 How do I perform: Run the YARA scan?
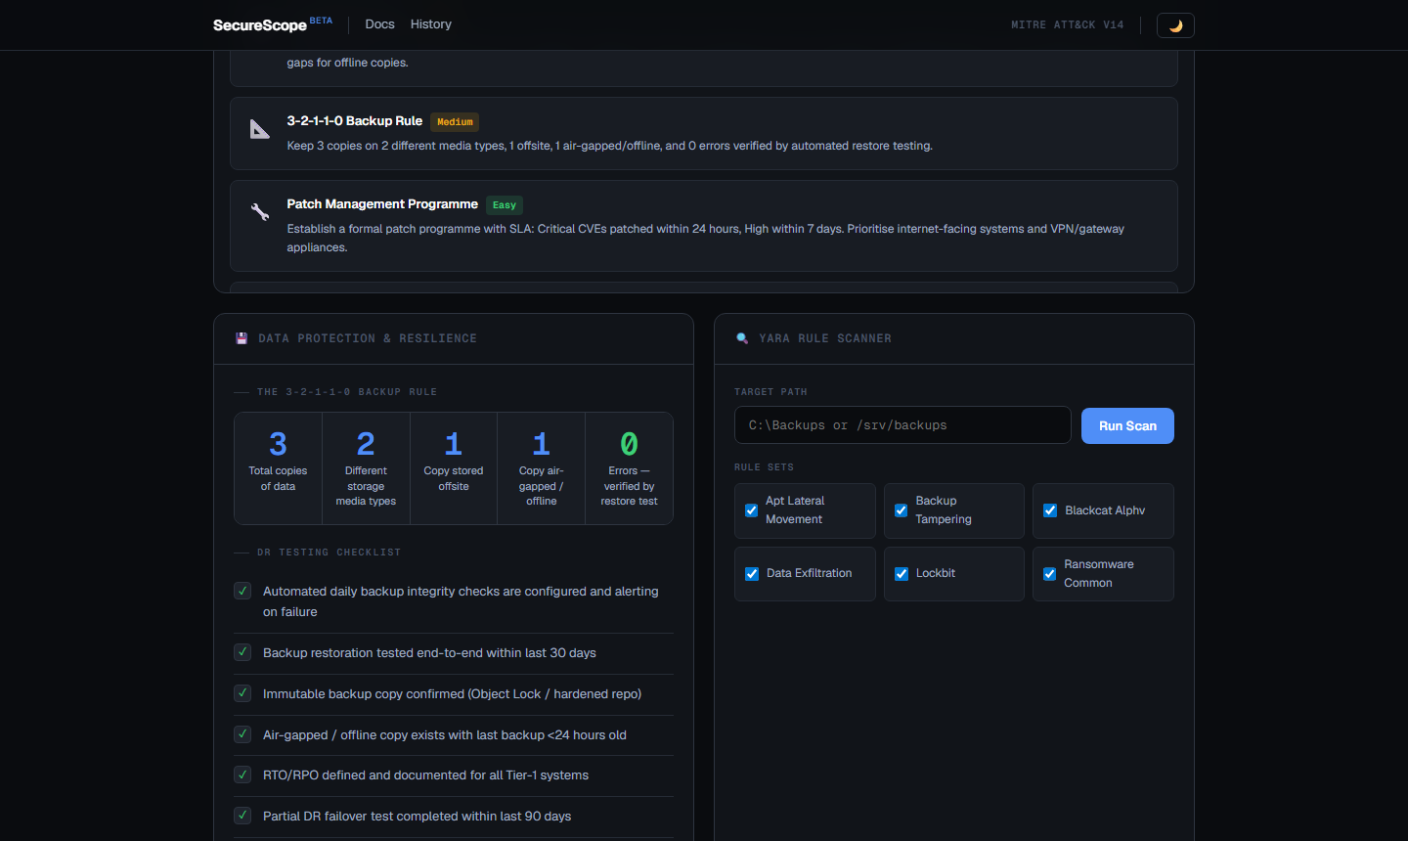[x=1127, y=426]
